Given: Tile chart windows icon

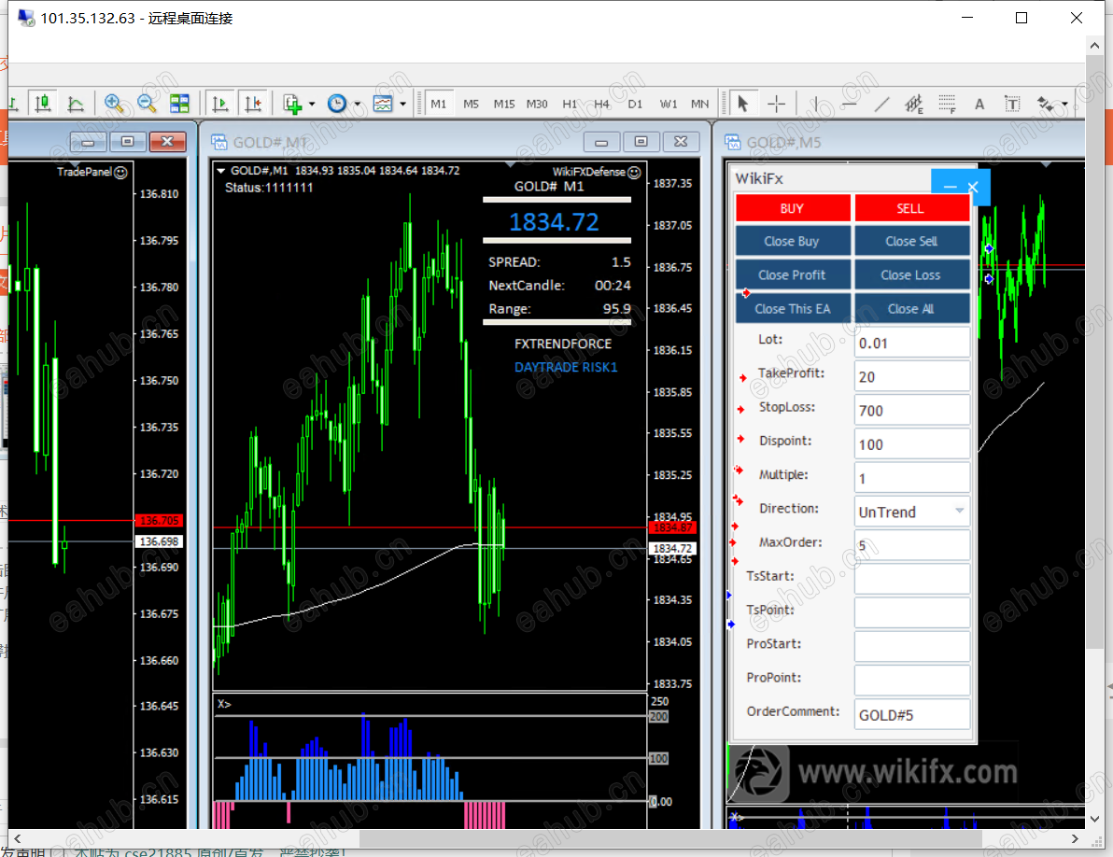Looking at the screenshot, I should click(179, 104).
